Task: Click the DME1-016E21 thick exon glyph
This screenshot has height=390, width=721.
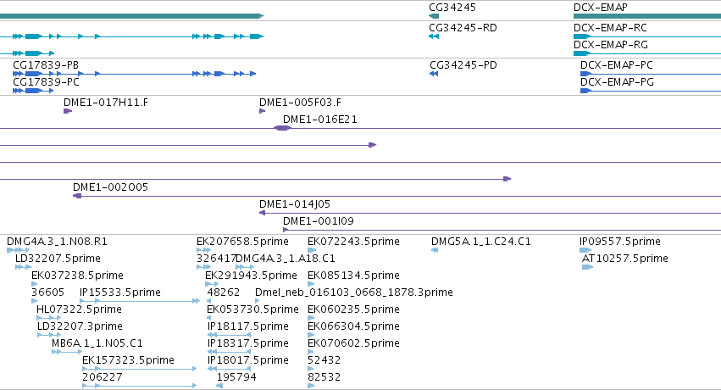Action: [x=282, y=128]
